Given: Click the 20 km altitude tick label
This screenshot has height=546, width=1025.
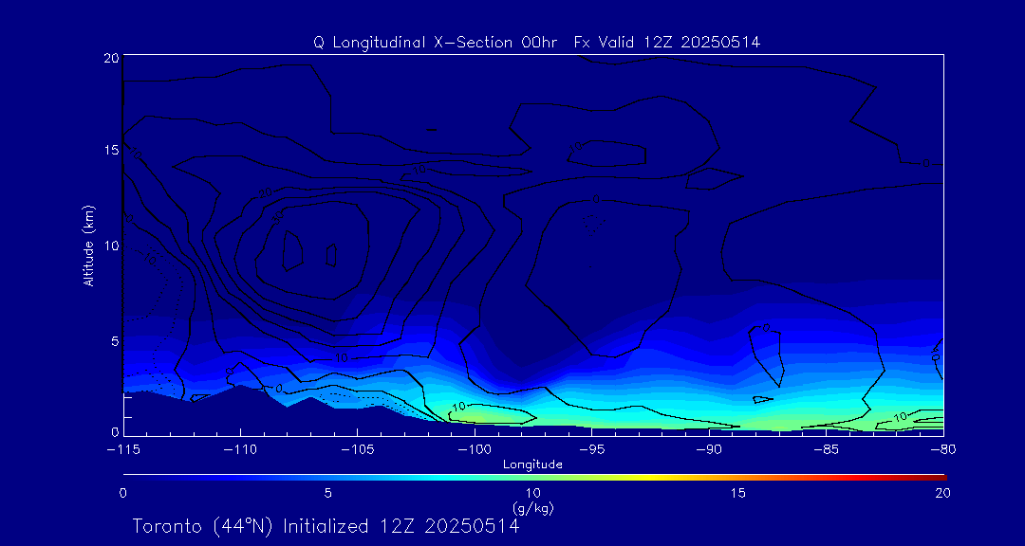Looking at the screenshot, I should [x=109, y=58].
